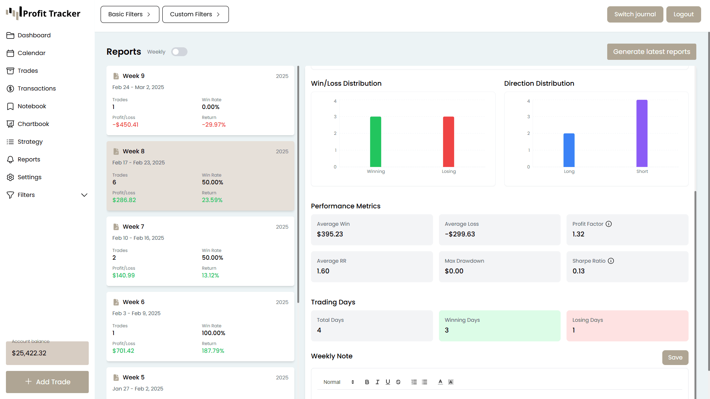710x399 pixels.
Task: Open the Chartbook panel
Action: (33, 124)
